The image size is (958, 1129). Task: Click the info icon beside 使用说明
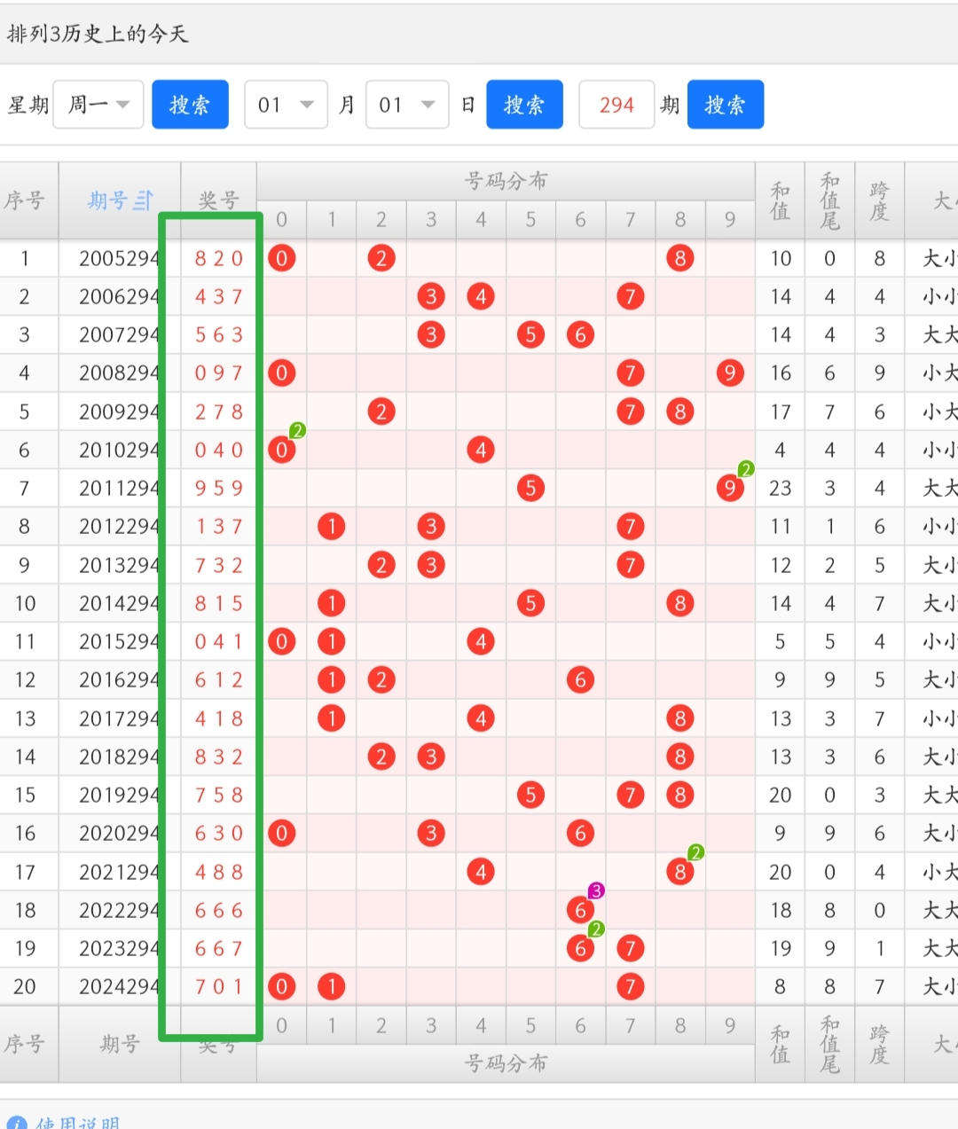(16, 1123)
